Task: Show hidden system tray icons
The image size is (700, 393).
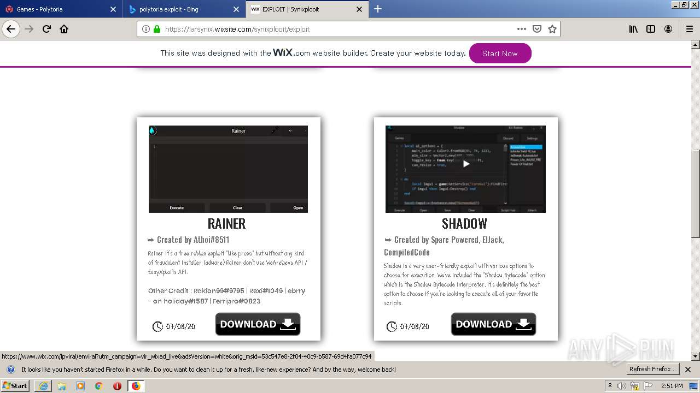Action: pyautogui.click(x=610, y=386)
